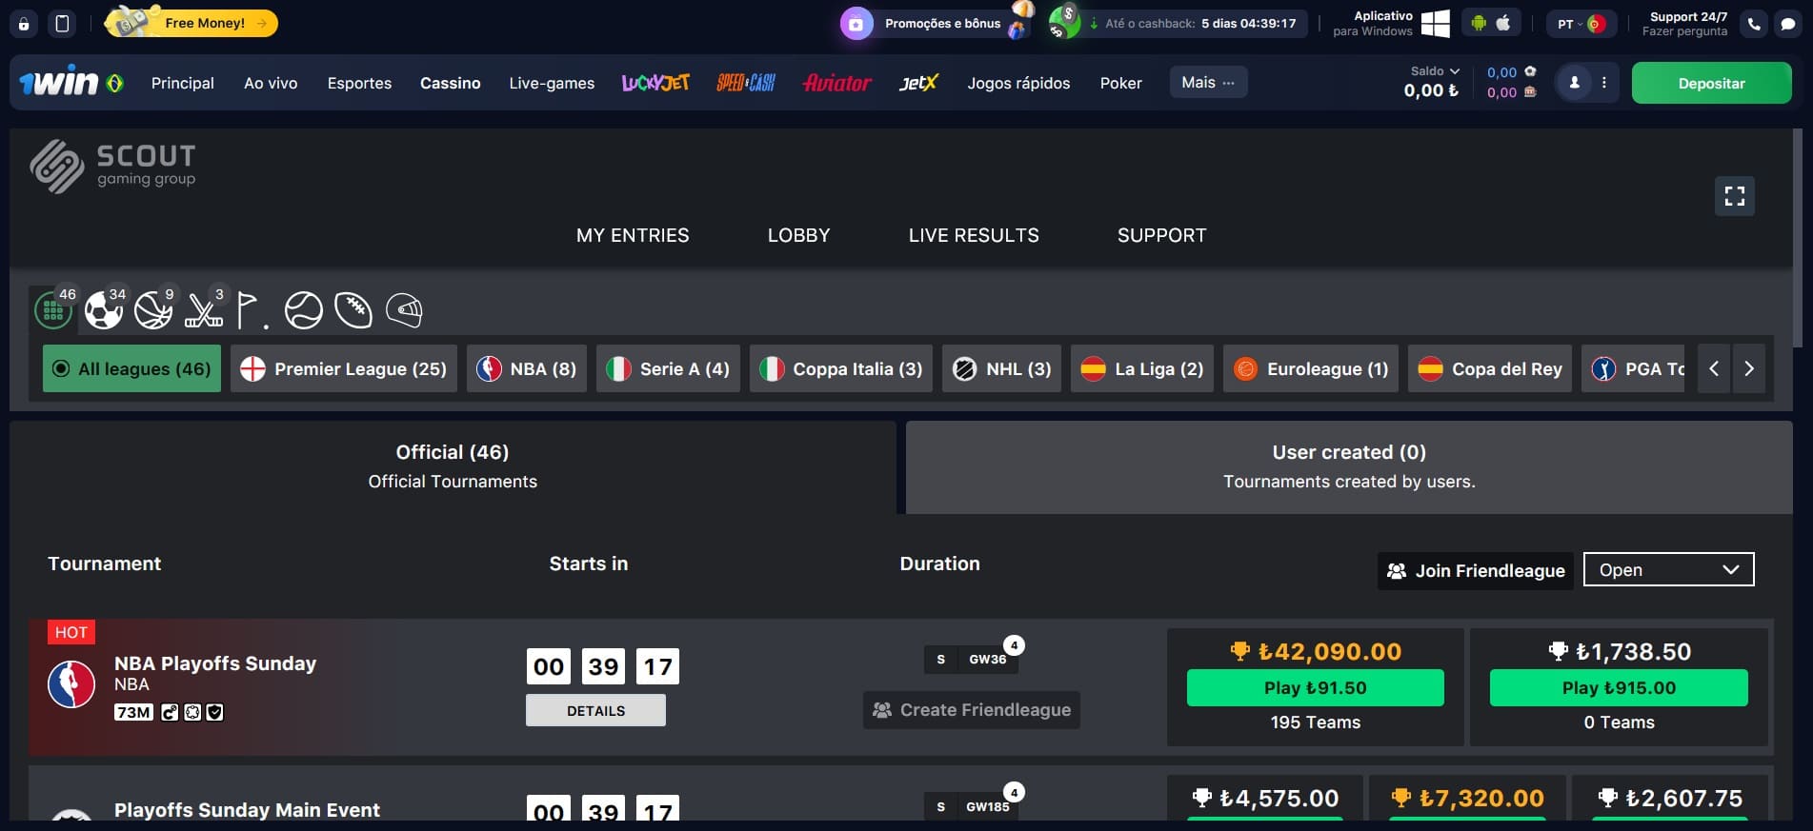Filter by the ice hockey sticks icon (3)
This screenshot has height=831, width=1813.
pos(204,309)
